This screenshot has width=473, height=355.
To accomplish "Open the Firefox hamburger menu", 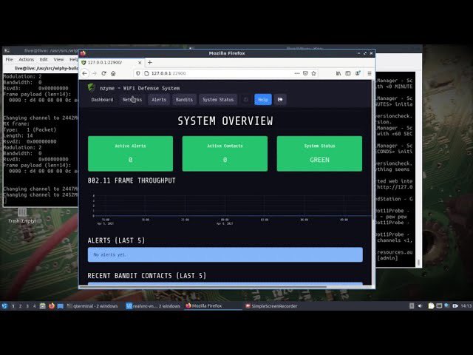I will coord(370,73).
